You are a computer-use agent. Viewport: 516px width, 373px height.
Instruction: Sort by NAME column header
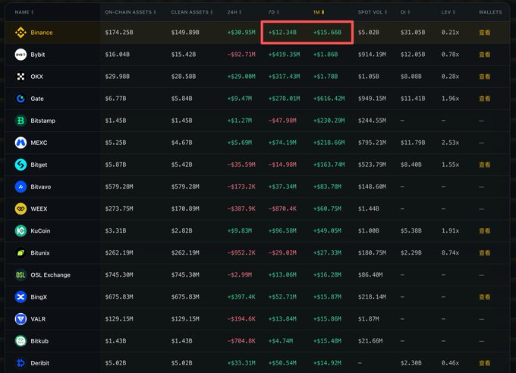24,12
